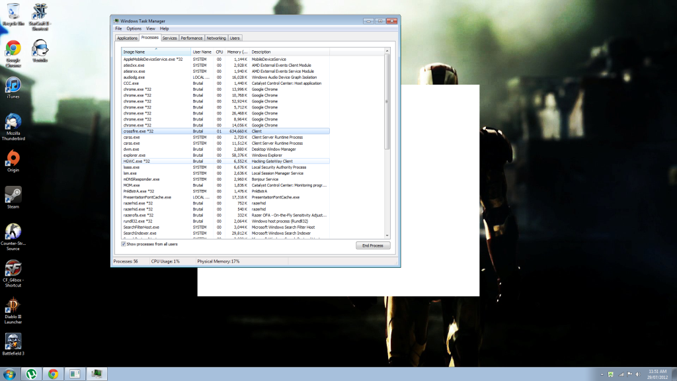The image size is (677, 381).
Task: Select the Counter-Strike Source desktop shortcut
Action: tap(13, 232)
